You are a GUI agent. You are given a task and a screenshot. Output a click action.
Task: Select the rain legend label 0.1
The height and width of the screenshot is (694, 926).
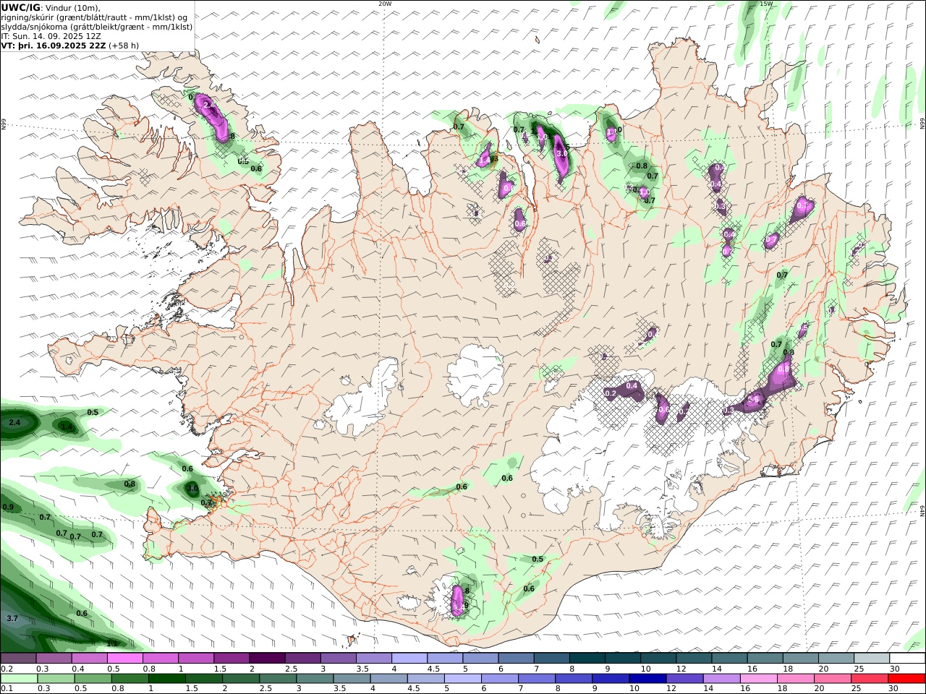6,689
